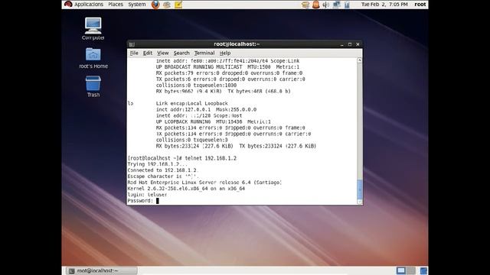Maximize the terminal window

(x=350, y=44)
